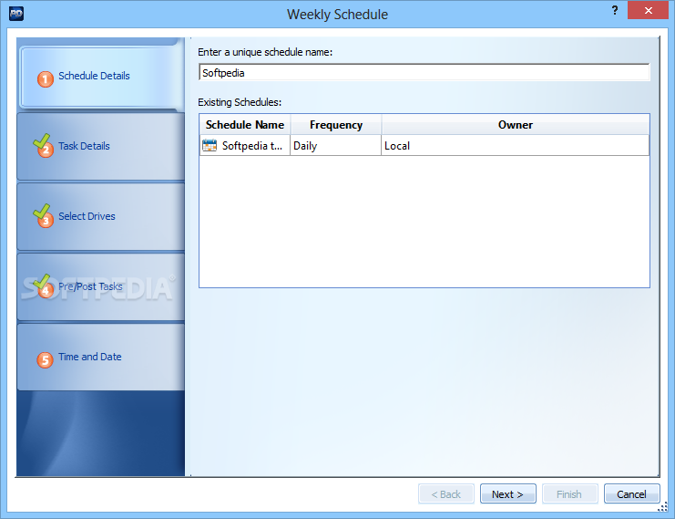Click the disabled Finish button
Image resolution: width=675 pixels, height=519 pixels.
[x=569, y=493]
